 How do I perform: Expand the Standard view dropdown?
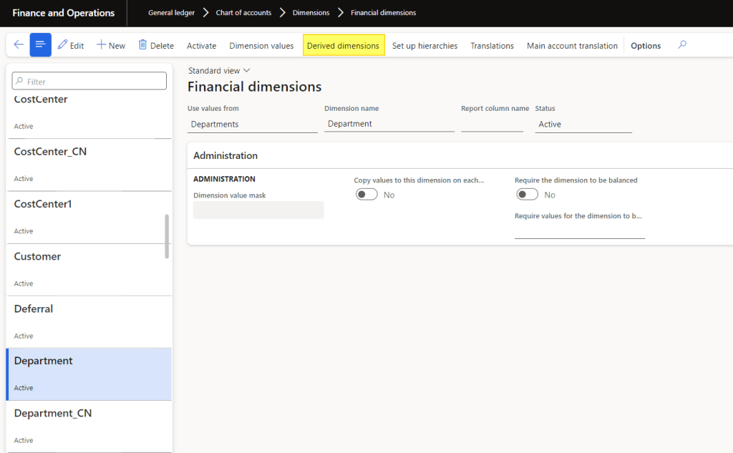coord(219,71)
